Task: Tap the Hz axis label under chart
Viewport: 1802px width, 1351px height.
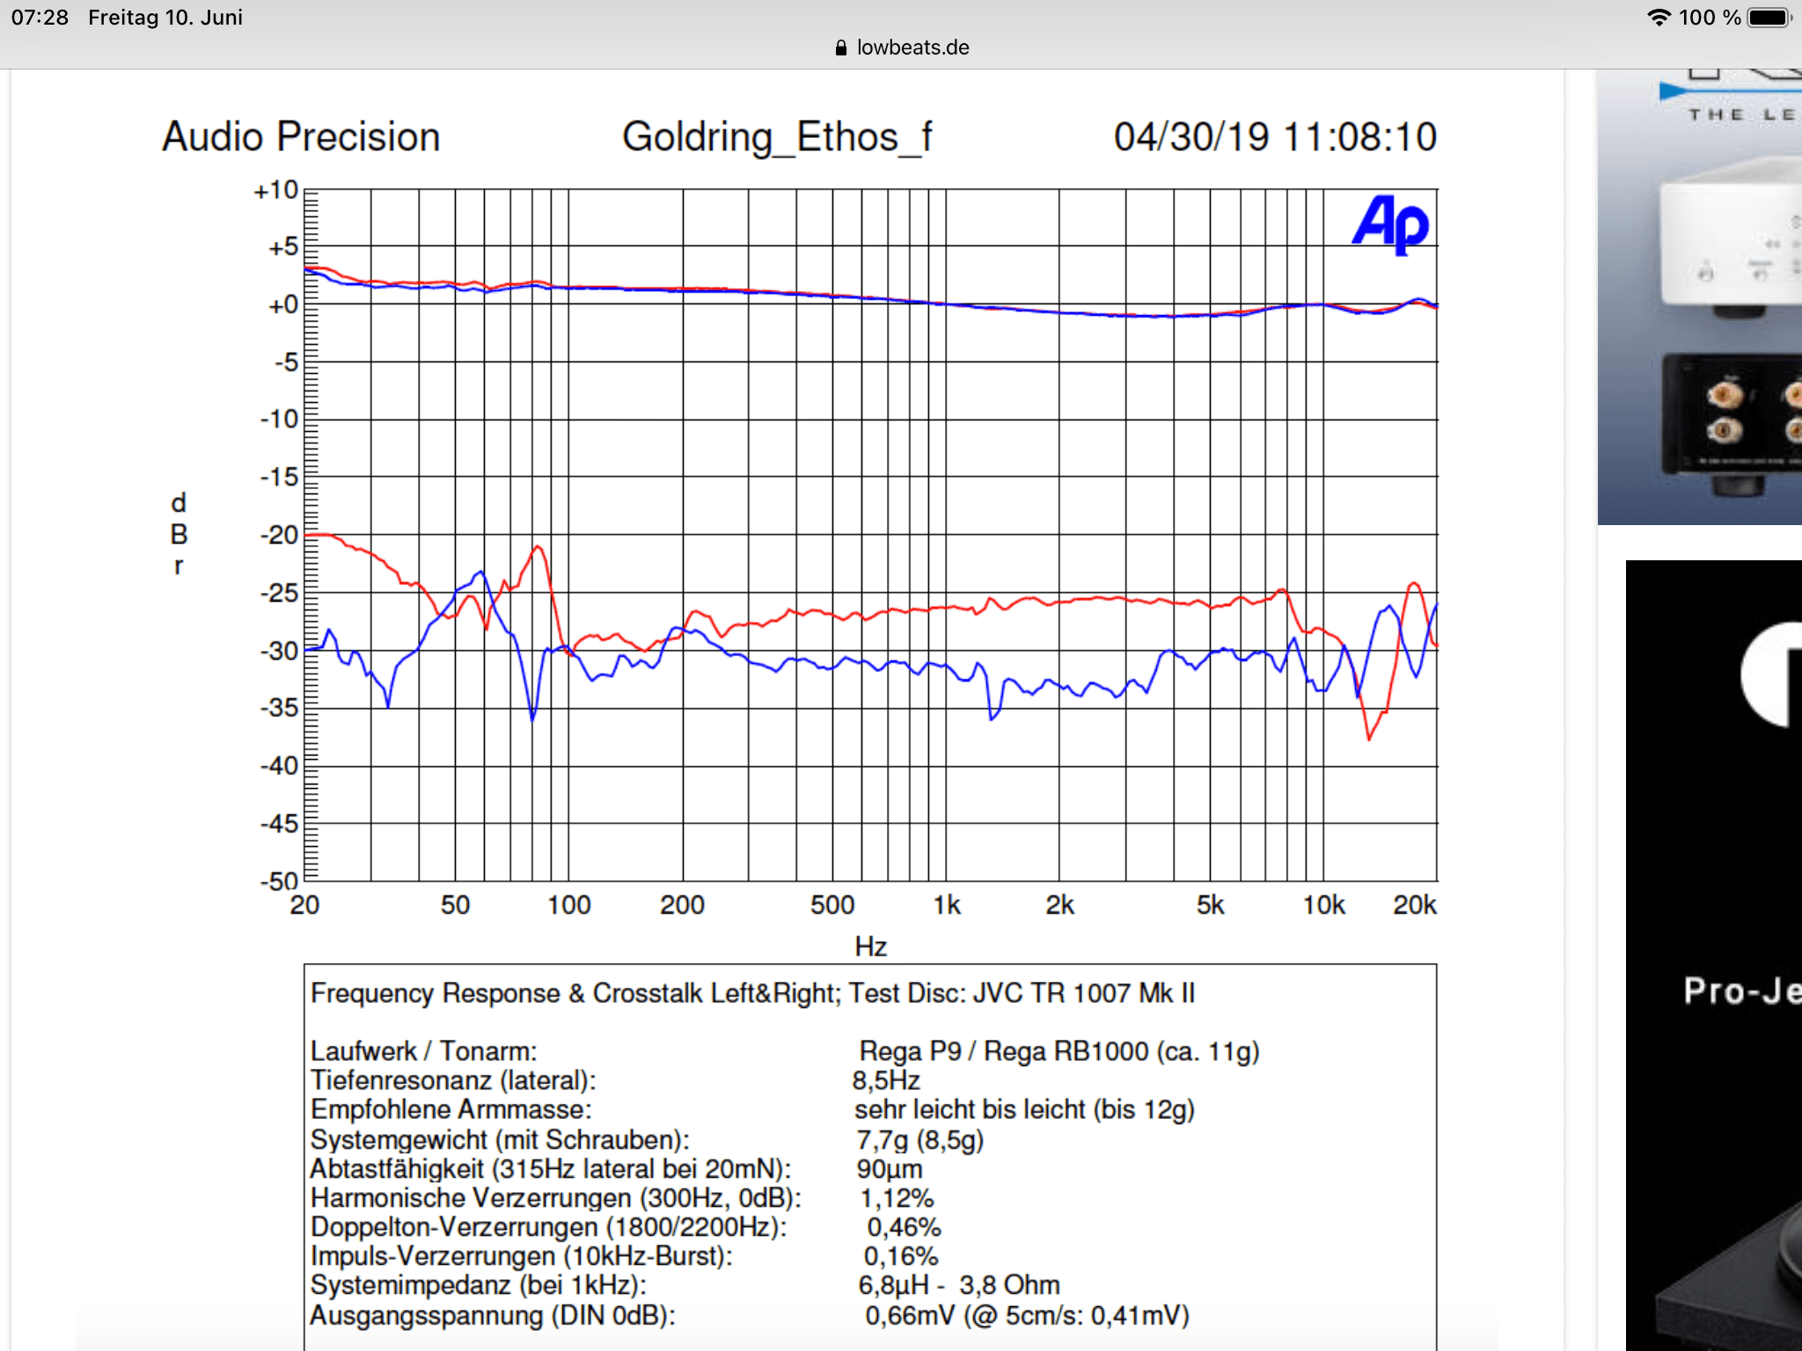Action: coord(870,946)
